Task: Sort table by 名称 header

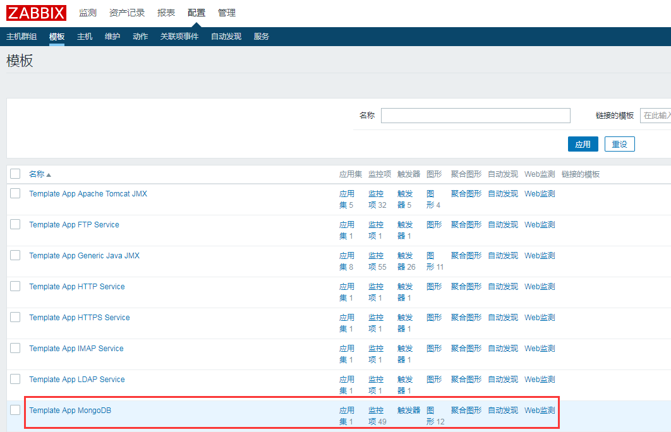Action: point(37,174)
